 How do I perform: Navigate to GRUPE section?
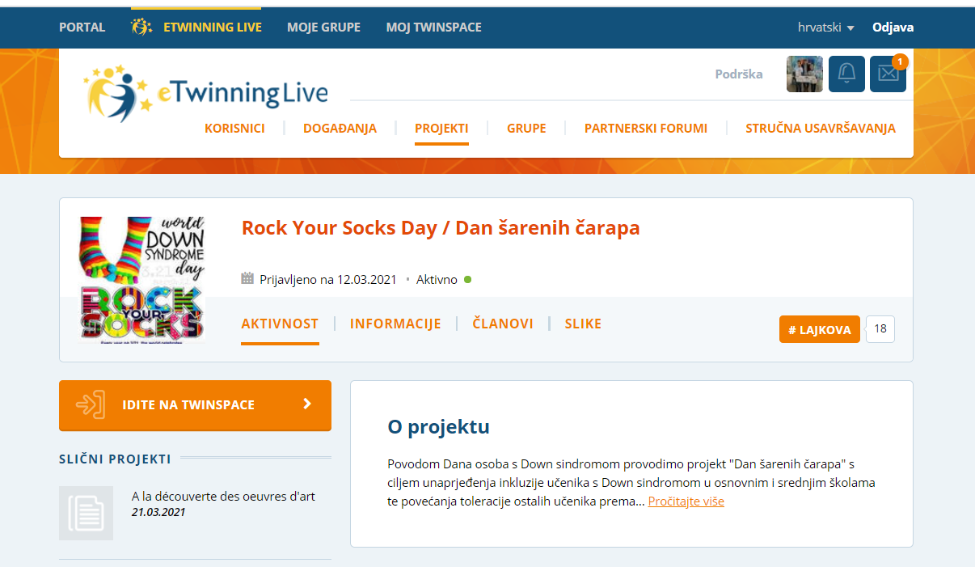point(526,128)
